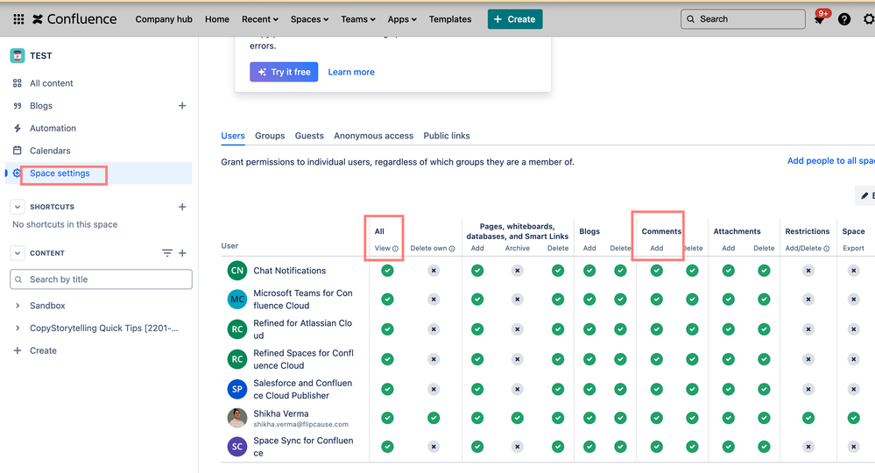Click the Blogs quote icon
Viewport: 875px width, 473px height.
[x=18, y=105]
